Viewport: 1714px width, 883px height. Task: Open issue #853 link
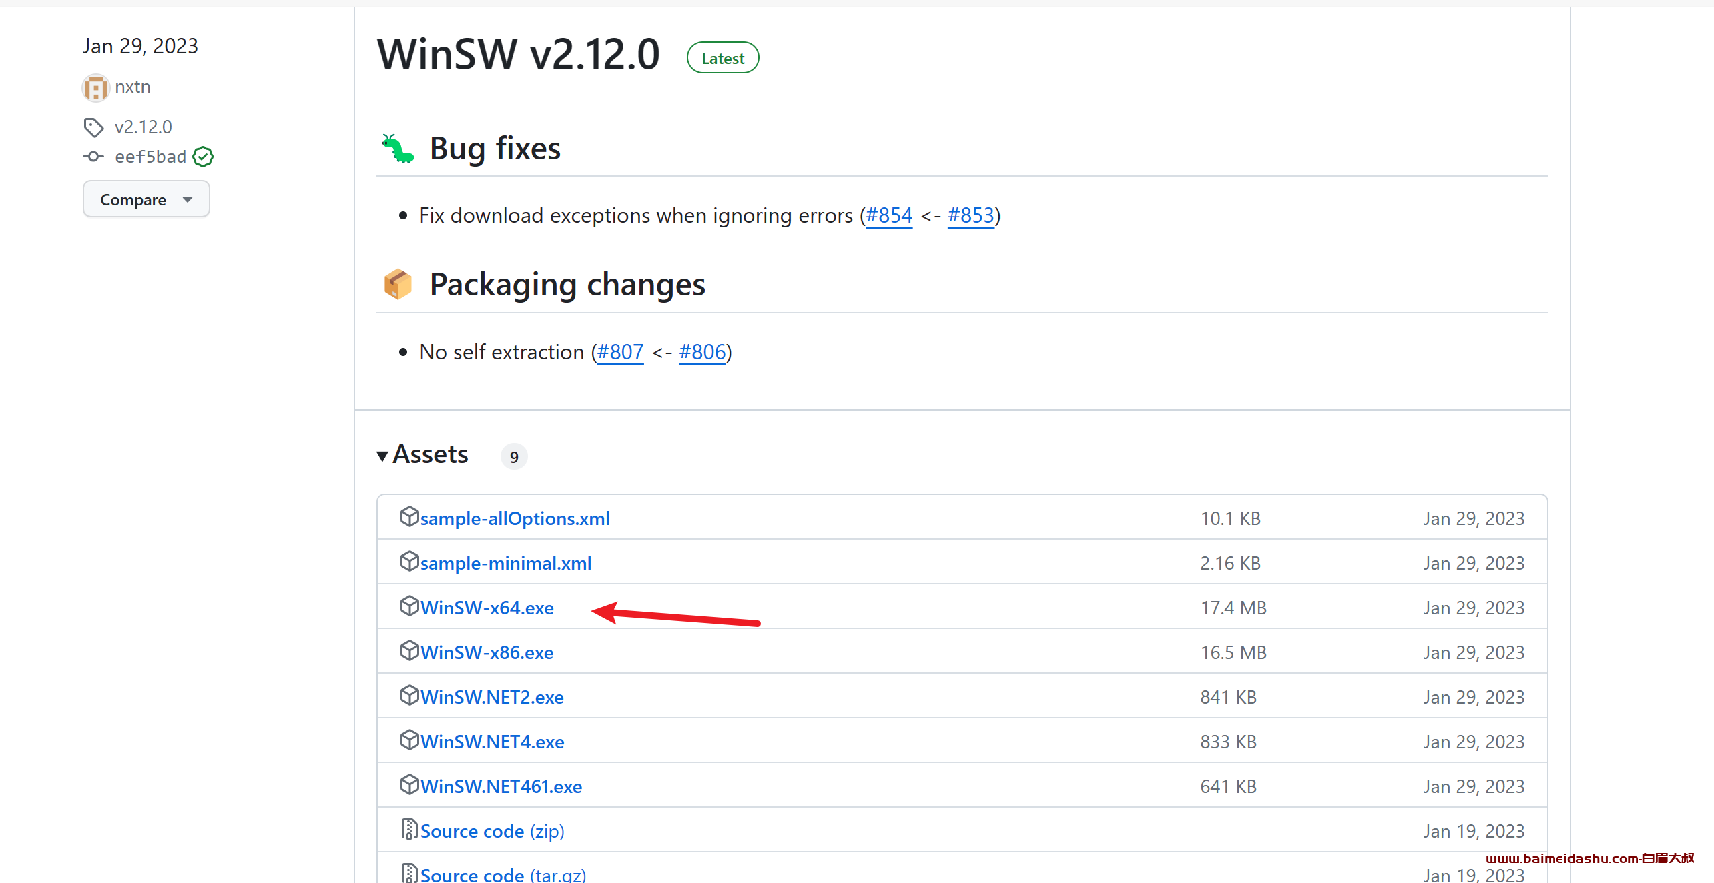click(971, 215)
